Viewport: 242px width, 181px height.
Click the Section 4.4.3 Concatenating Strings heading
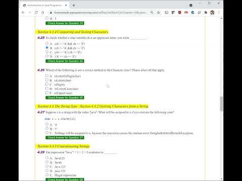pos(63,146)
